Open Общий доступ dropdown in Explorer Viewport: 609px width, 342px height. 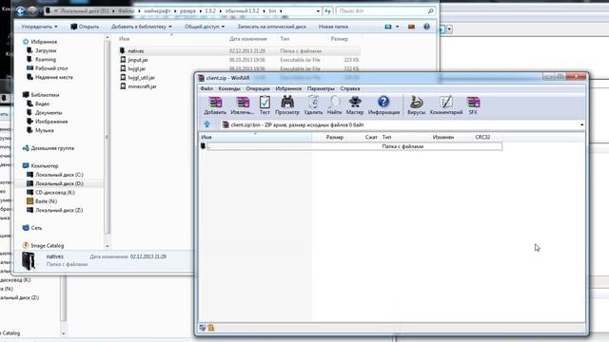(205, 27)
